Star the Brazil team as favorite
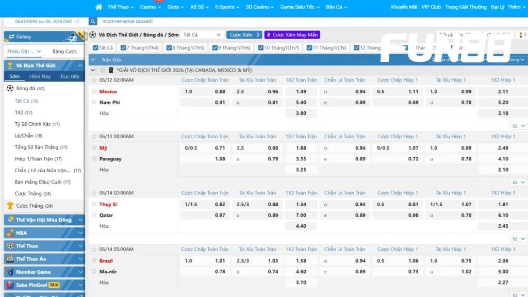The width and height of the screenshot is (528, 297). [94, 260]
